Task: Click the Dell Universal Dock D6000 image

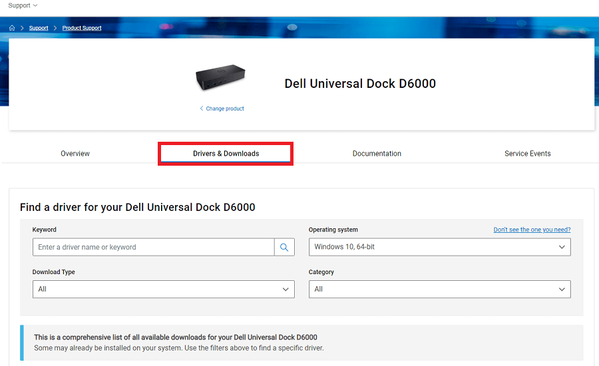Action: (220, 78)
